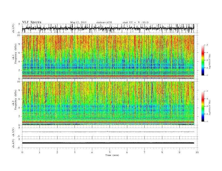Click the ch.2 colorbar "log(PSD)(V²/Hz)" label

pos(210,107)
